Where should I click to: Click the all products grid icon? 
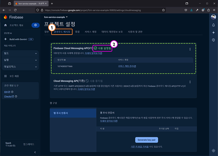point(5,76)
